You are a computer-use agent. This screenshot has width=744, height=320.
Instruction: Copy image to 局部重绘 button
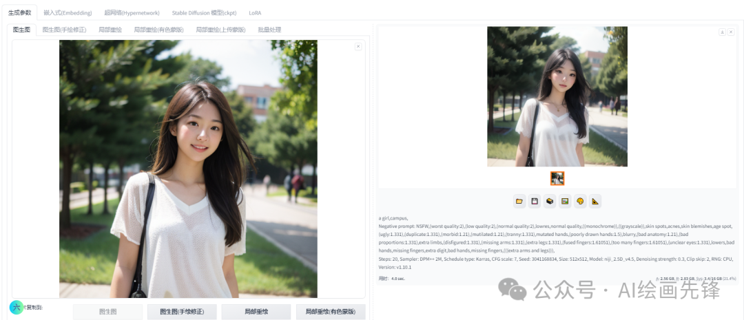[256, 312]
